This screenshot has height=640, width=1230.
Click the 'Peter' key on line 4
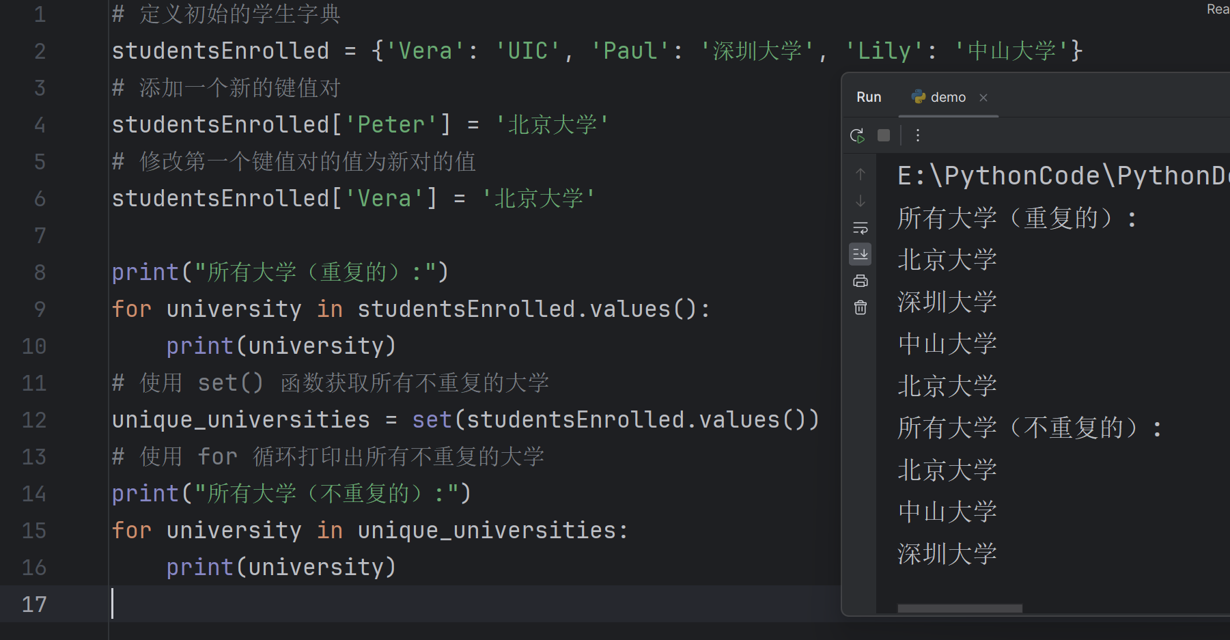pos(391,124)
